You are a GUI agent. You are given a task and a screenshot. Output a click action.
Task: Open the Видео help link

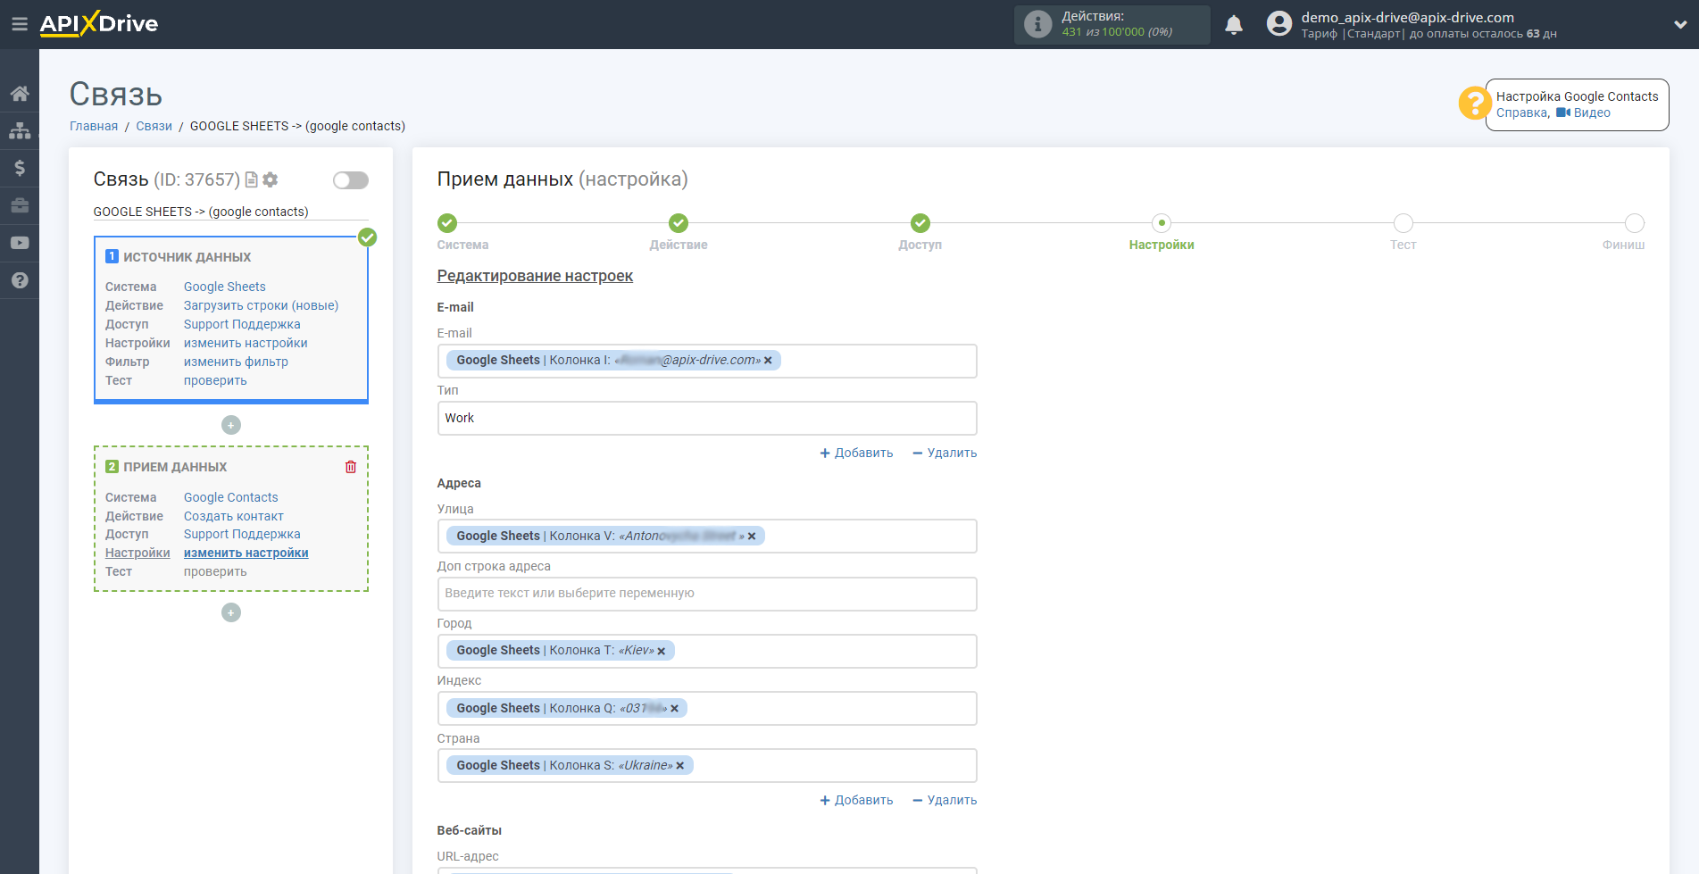point(1584,113)
